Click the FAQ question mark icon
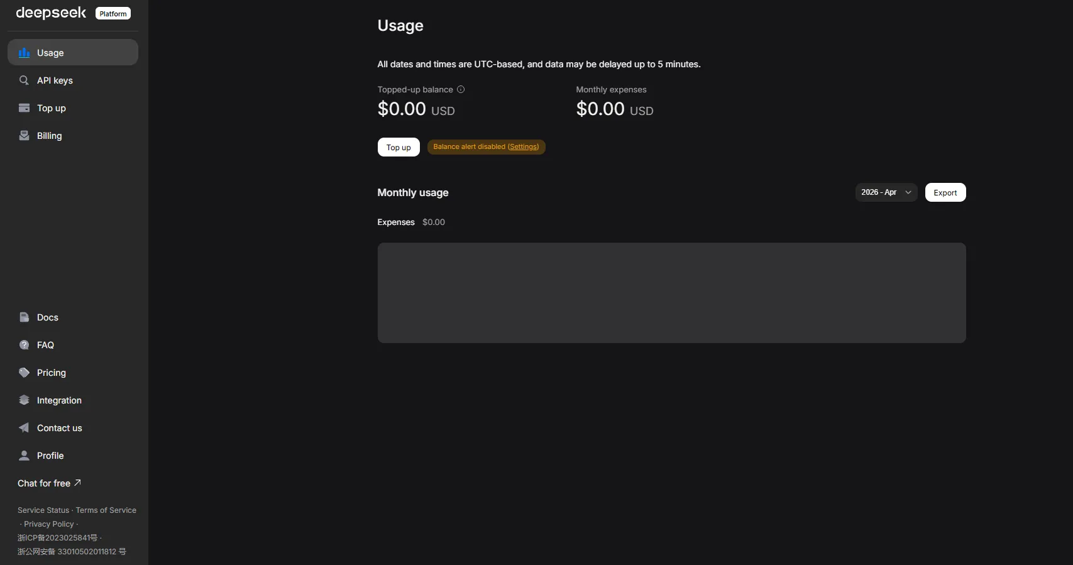The image size is (1073, 565). [x=25, y=345]
